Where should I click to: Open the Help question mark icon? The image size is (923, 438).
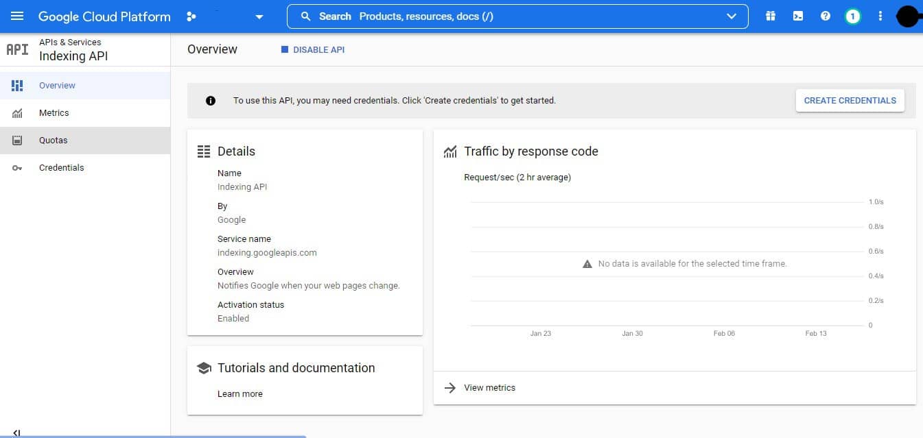(825, 15)
